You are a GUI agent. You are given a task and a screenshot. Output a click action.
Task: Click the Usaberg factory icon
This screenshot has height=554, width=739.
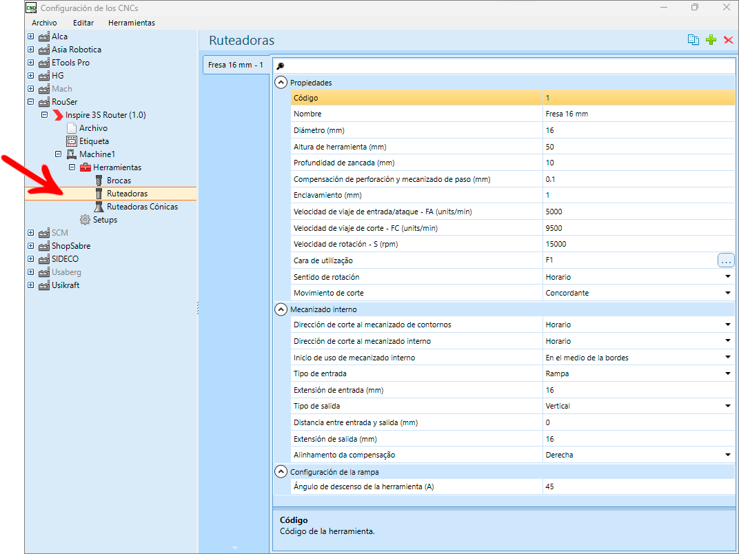point(44,272)
